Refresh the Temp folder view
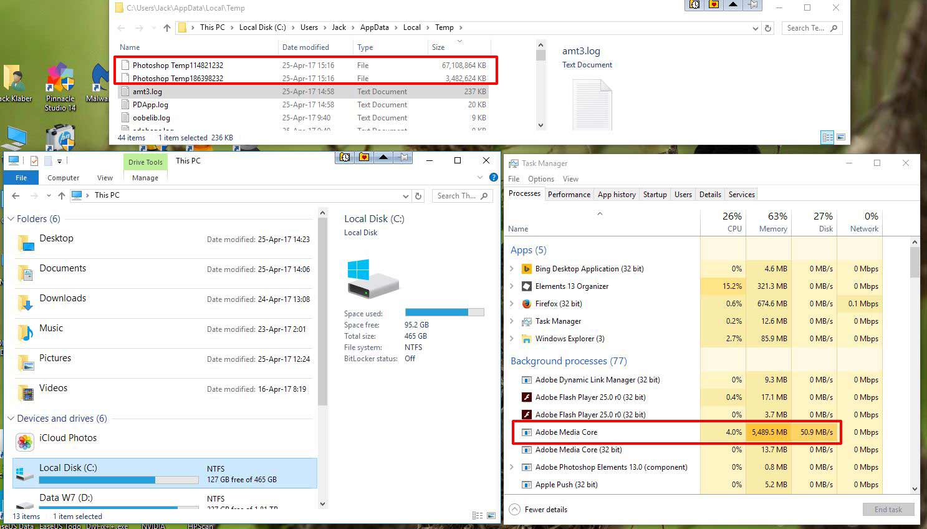 point(768,28)
